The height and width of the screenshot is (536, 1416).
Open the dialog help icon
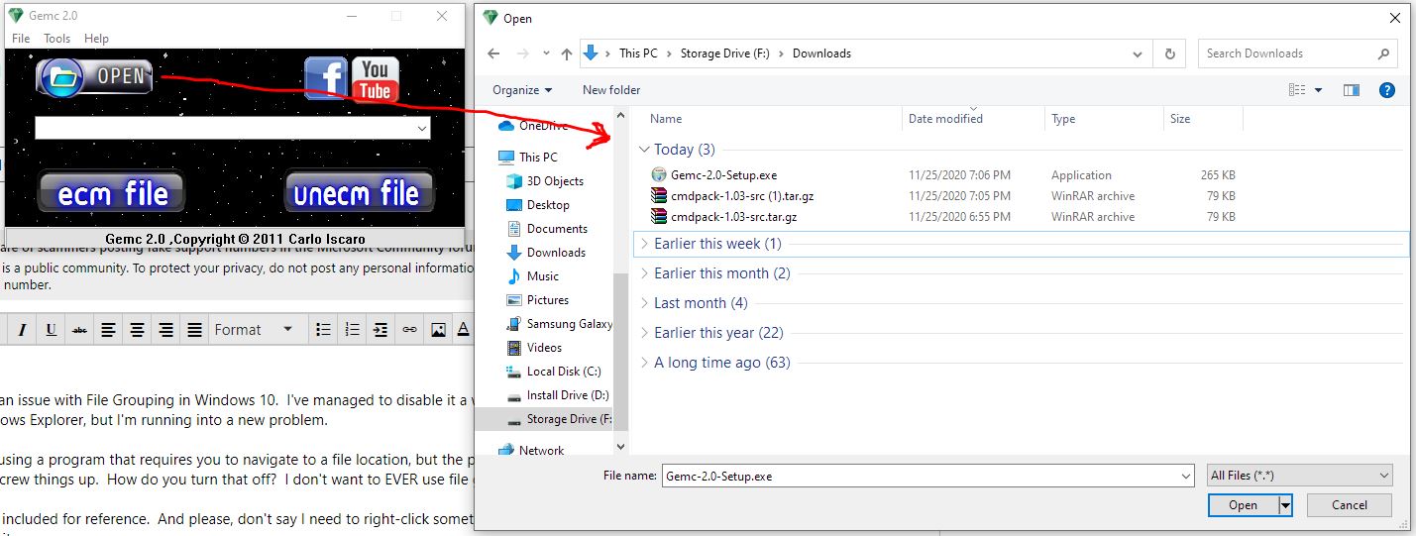point(1387,90)
